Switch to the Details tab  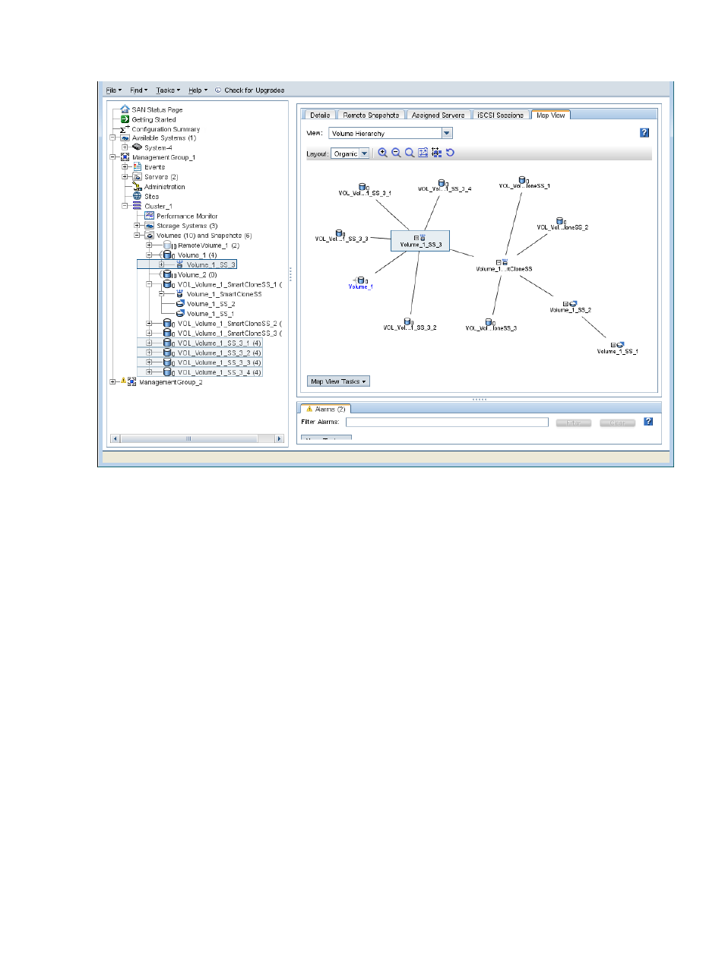[320, 115]
